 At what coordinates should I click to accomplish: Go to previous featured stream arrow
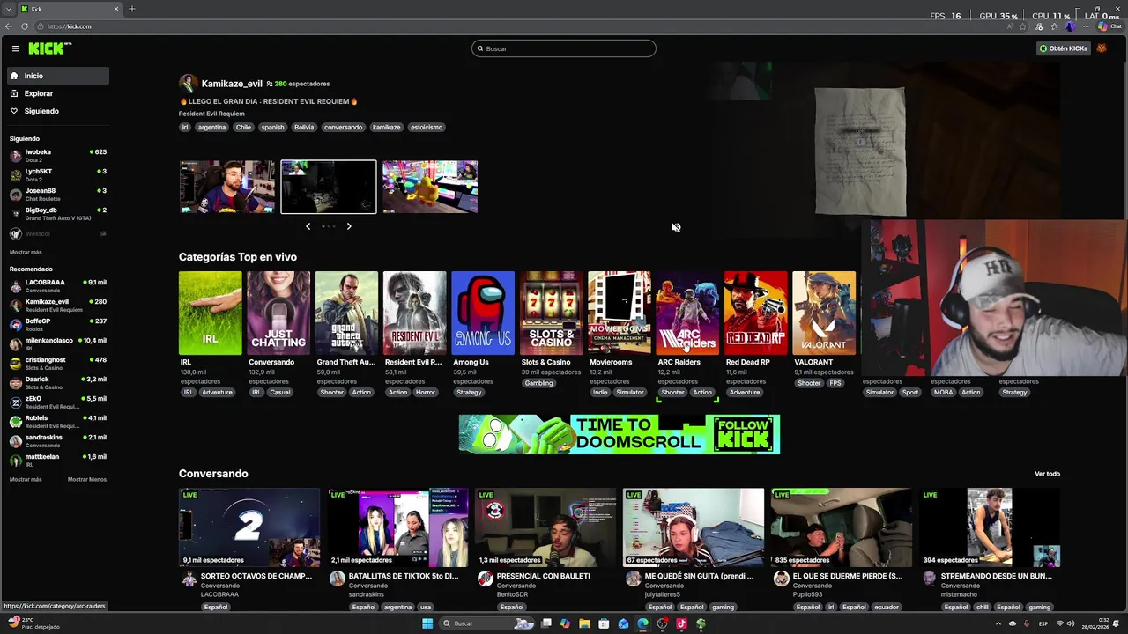308,226
